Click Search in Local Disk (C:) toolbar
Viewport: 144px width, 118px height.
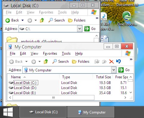click(x=56, y=20)
